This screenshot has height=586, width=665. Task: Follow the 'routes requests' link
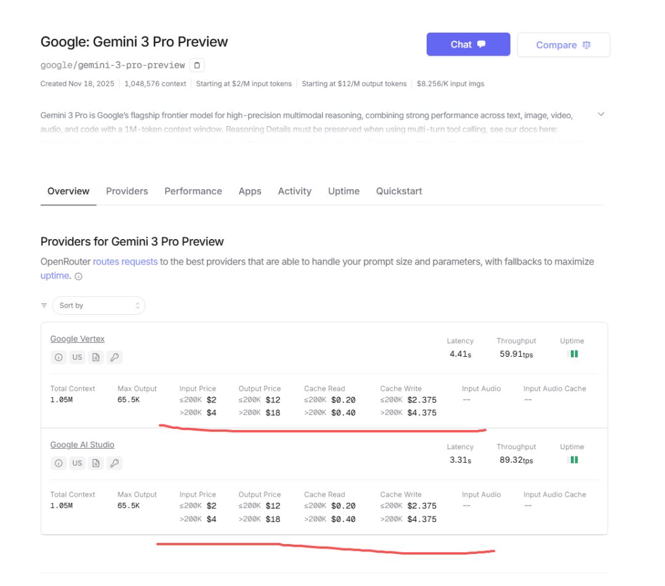pos(125,262)
